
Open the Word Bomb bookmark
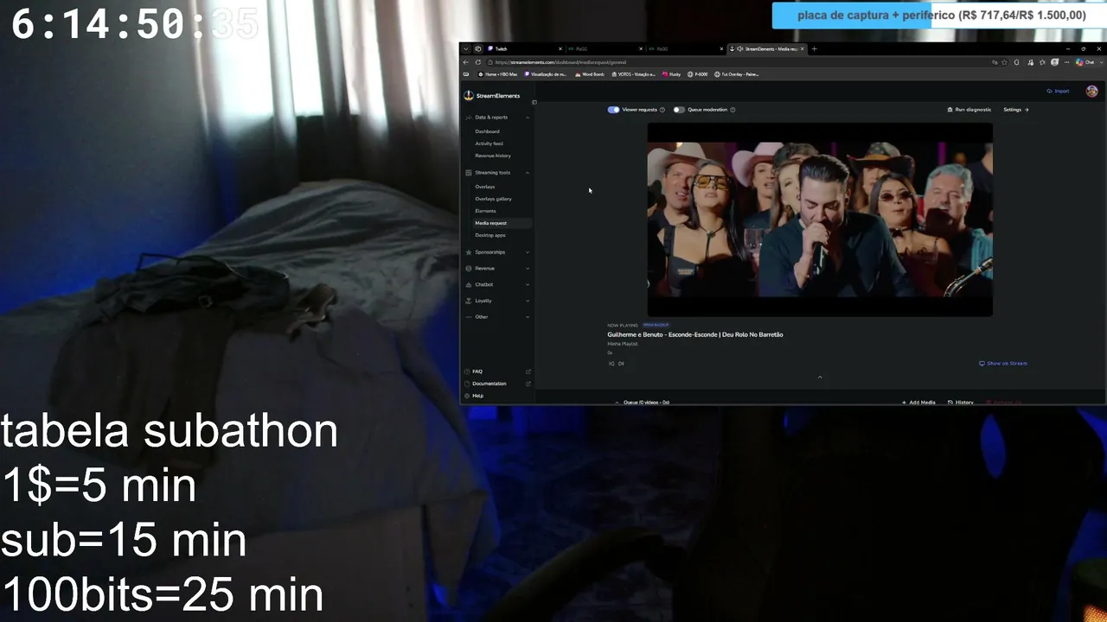pyautogui.click(x=590, y=74)
